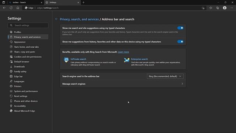
Task: Disable search and site suggestions toggle
Action: pos(180,28)
